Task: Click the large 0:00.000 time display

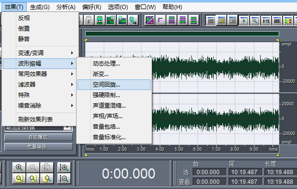Action: click(x=129, y=174)
